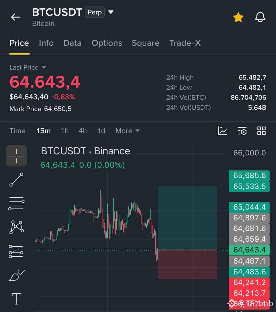Click the 64.643,4 last price value
Viewport: 276px width, 312px height.
point(45,82)
